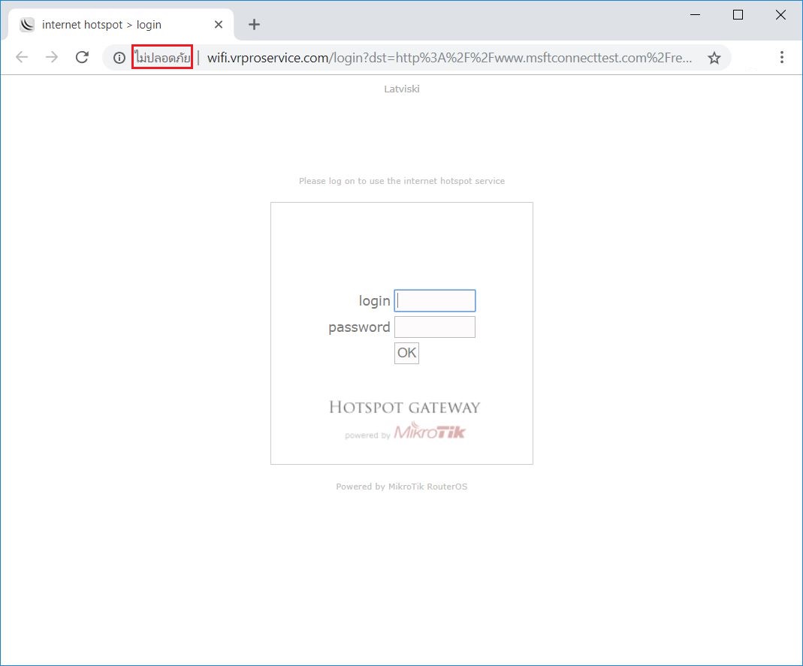Click the browser back arrow
This screenshot has width=803, height=666.
pos(22,57)
